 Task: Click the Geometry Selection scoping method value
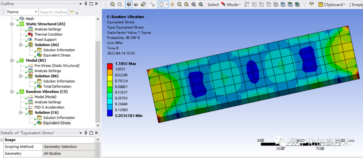pyautogui.click(x=69, y=147)
